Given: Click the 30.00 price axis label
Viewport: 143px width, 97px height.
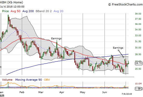Looking at the screenshot, I should (138, 48).
